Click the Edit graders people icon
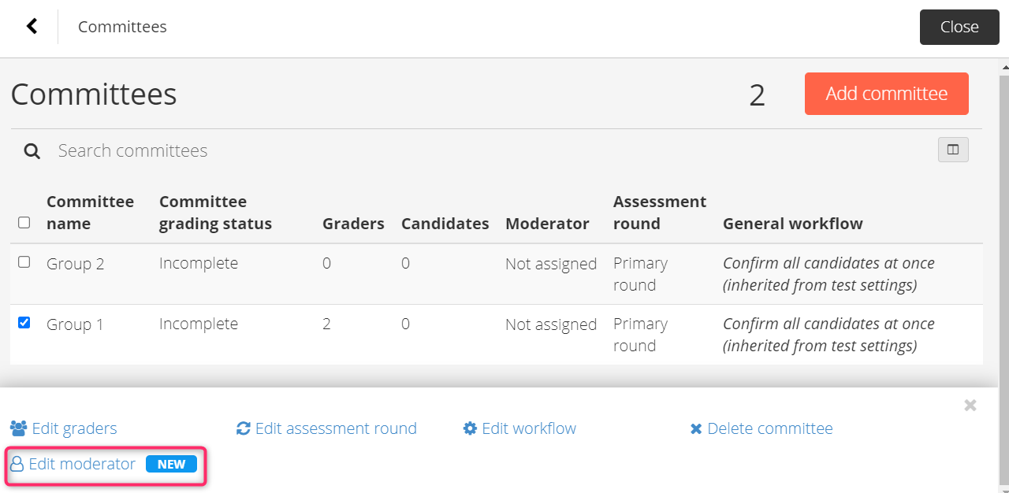This screenshot has height=493, width=1009. click(18, 428)
